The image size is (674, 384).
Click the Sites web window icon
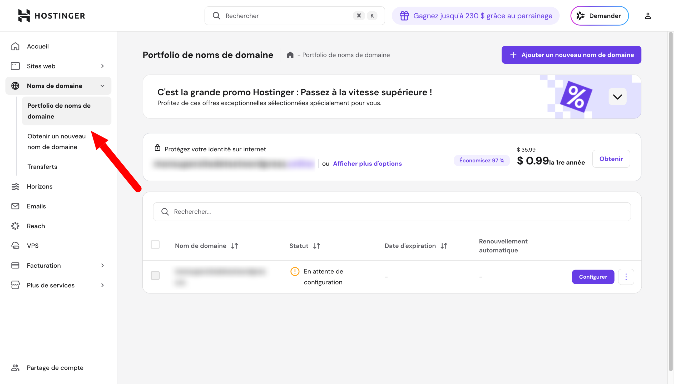[x=15, y=66]
